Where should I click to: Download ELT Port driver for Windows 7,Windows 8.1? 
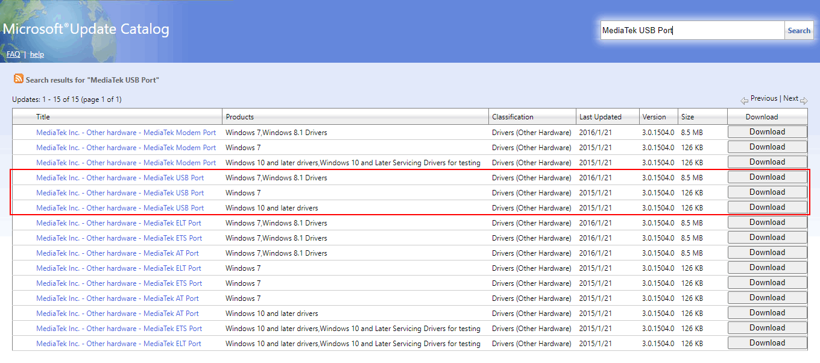pos(767,223)
